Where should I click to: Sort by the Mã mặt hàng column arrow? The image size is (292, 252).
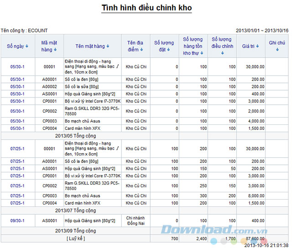pos(55,50)
